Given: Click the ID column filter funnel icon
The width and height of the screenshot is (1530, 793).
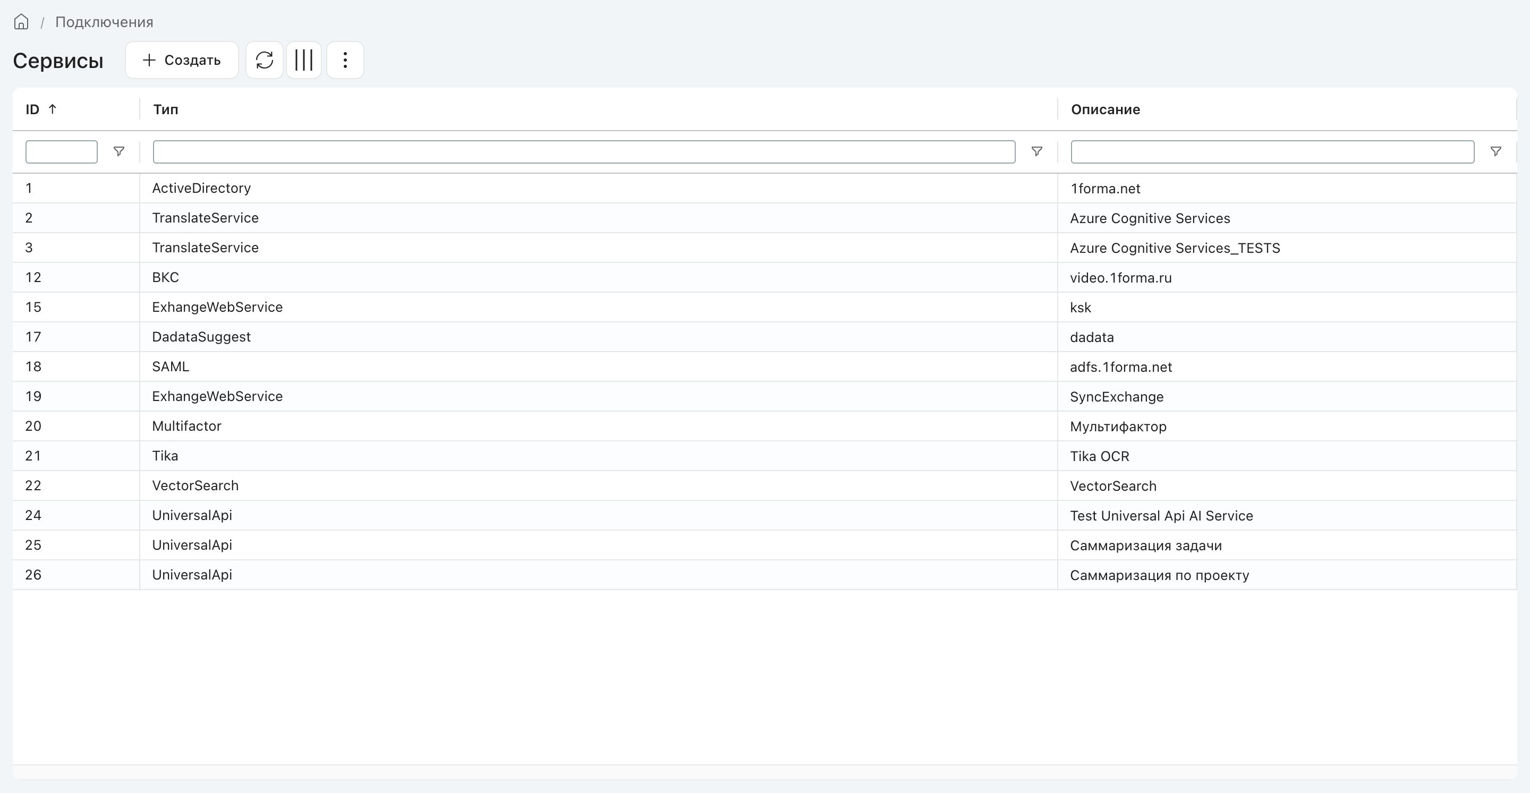Looking at the screenshot, I should (119, 151).
